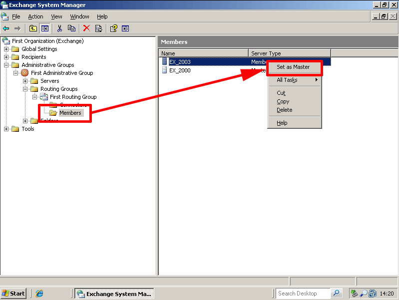
Task: Select Administrative Groups tree item
Action: click(x=48, y=65)
